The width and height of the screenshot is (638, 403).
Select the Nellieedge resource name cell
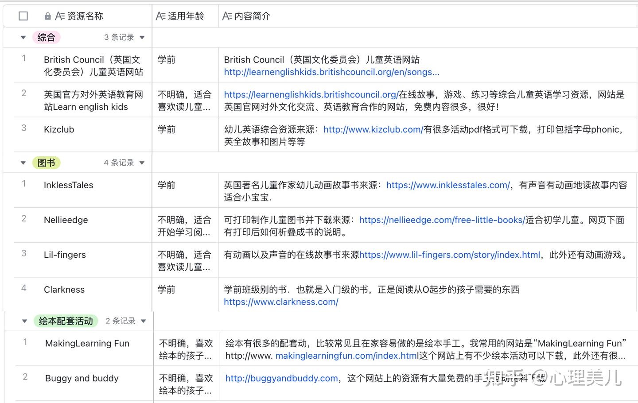[66, 220]
